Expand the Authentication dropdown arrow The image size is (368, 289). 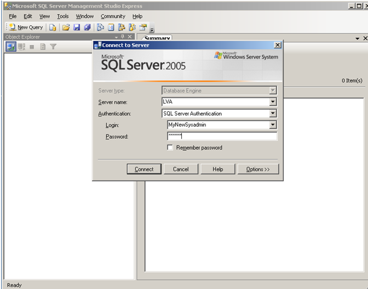pos(273,114)
